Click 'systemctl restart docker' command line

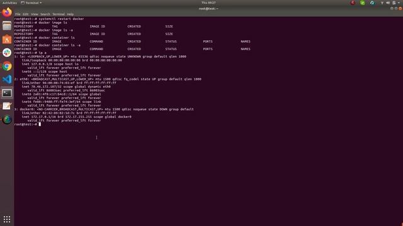[x=49, y=19]
